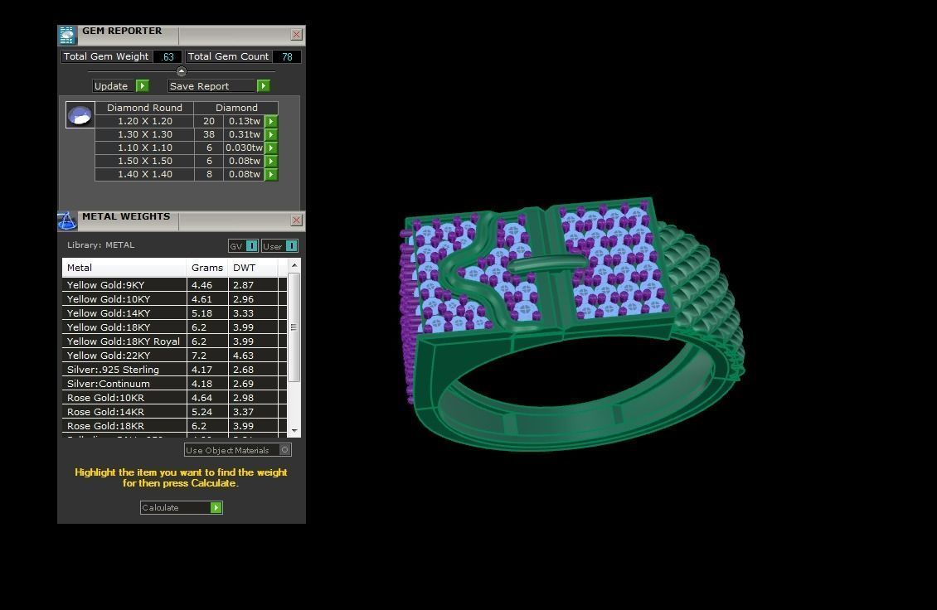The image size is (937, 610).
Task: Select the Yellow Gold:22KY row
Action: click(x=174, y=356)
